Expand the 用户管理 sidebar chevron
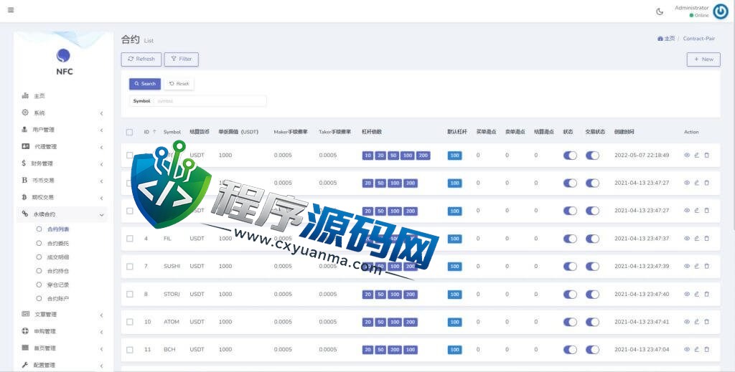735x372 pixels. click(x=101, y=130)
